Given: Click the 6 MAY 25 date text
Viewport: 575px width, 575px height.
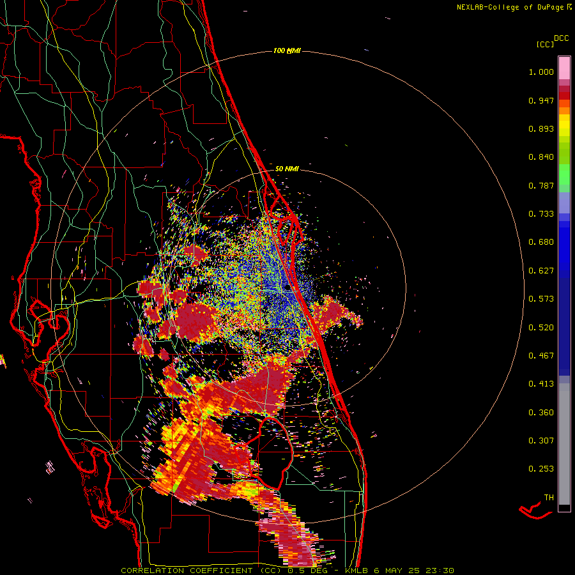Looking at the screenshot, I should click(396, 571).
